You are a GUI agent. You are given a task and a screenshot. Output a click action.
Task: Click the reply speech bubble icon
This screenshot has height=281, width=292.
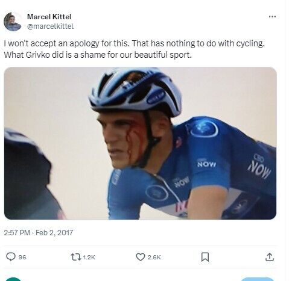(x=11, y=257)
